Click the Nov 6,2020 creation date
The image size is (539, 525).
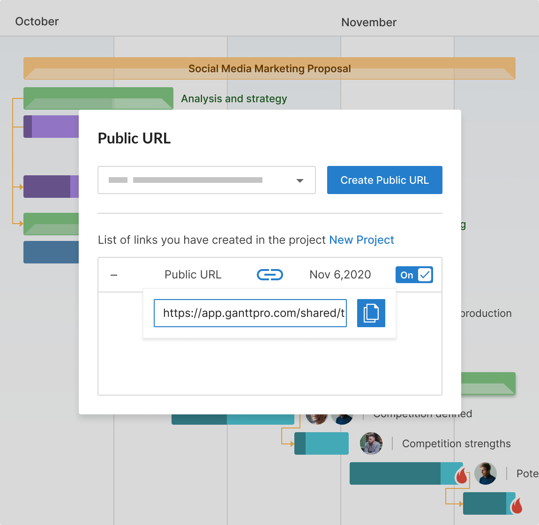pyautogui.click(x=340, y=275)
